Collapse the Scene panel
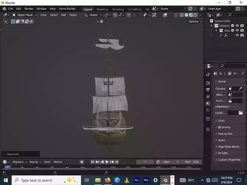 [x=222, y=81]
